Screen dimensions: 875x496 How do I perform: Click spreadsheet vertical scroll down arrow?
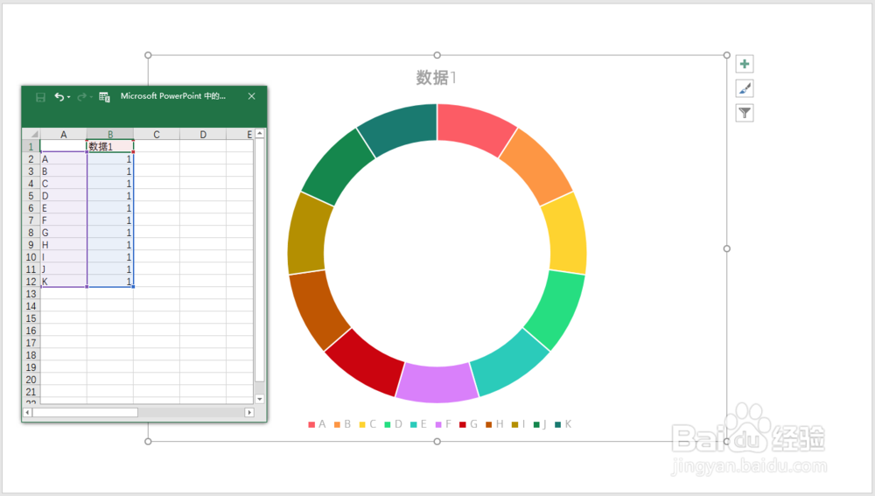[260, 399]
